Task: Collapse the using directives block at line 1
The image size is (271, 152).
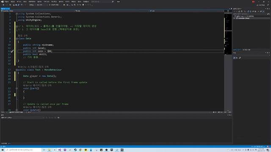Action: pos(17,14)
